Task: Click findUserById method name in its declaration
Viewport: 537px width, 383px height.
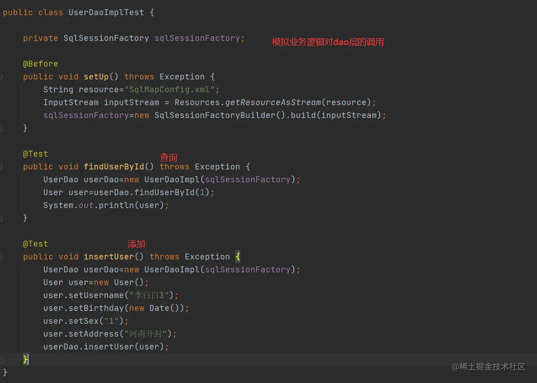Action: tap(114, 167)
